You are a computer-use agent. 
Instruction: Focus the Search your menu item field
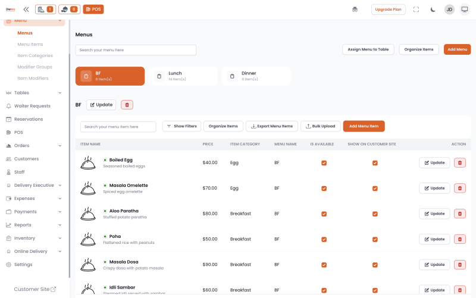118,127
